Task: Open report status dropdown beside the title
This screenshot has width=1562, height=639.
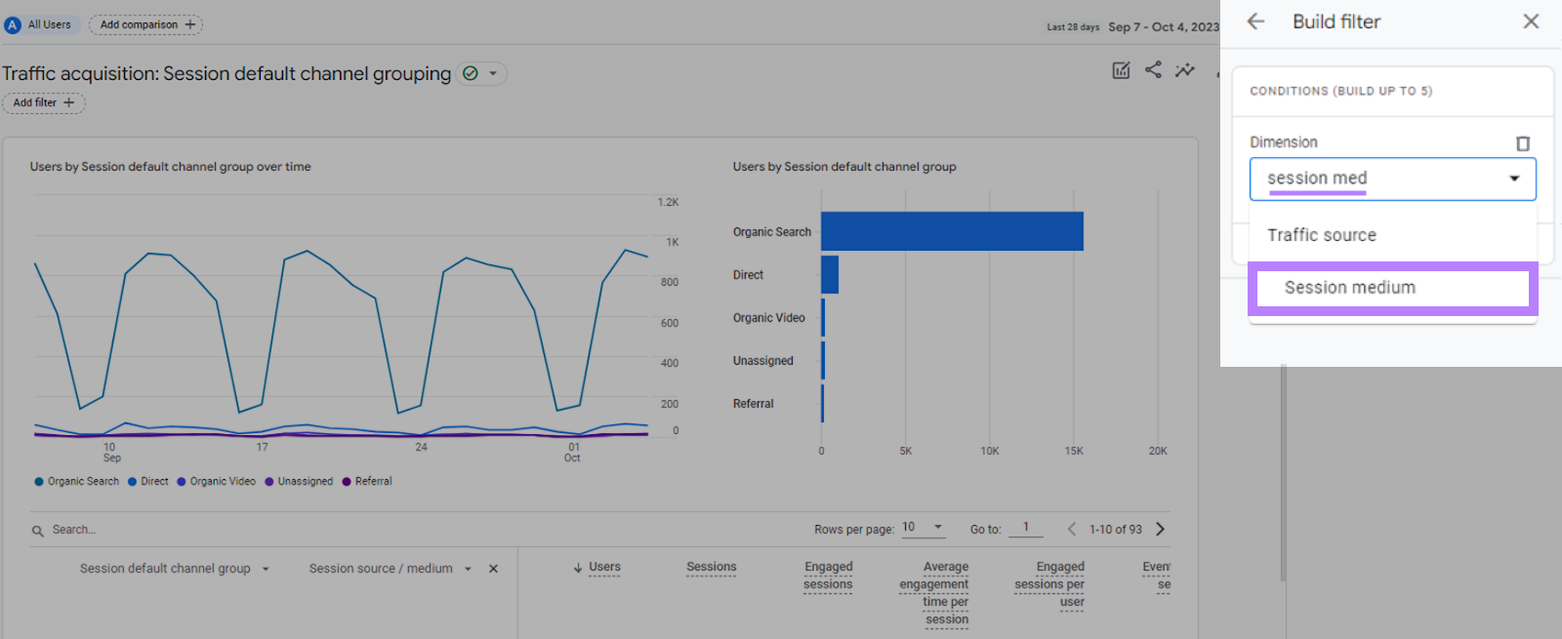Action: [493, 73]
